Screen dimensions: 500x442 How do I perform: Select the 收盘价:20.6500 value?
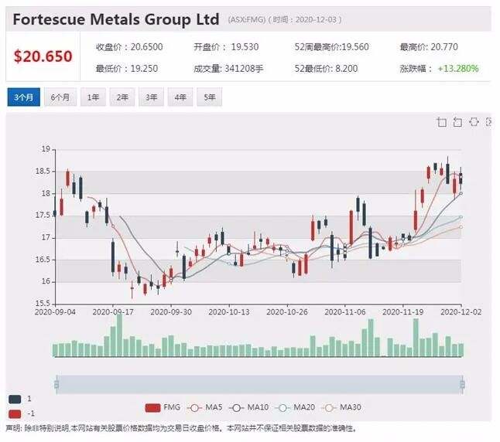[129, 47]
